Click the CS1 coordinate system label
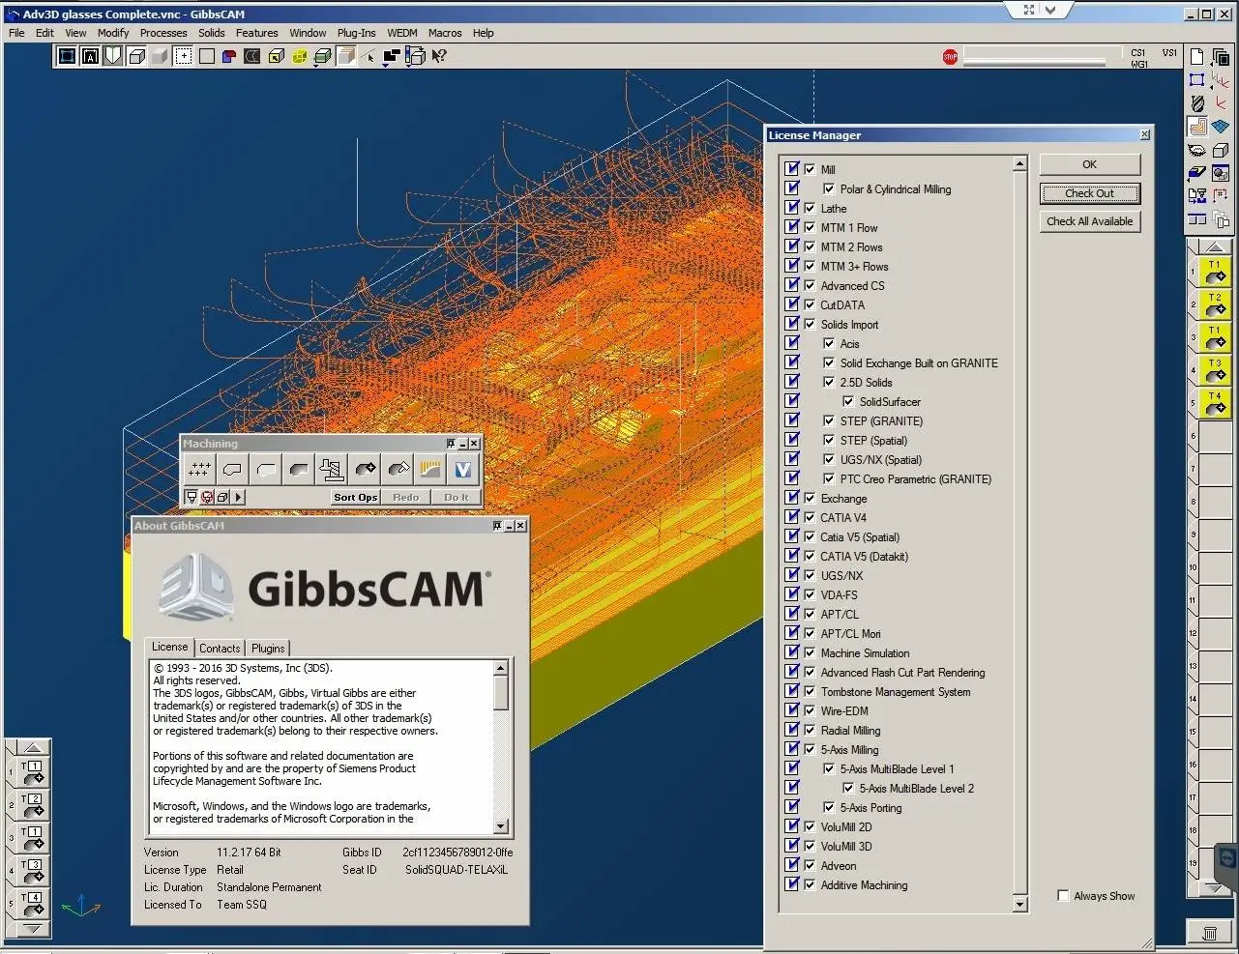The width and height of the screenshot is (1239, 954). point(1138,53)
